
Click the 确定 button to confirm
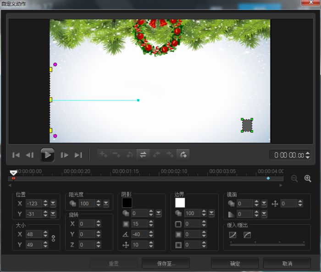[235, 263]
